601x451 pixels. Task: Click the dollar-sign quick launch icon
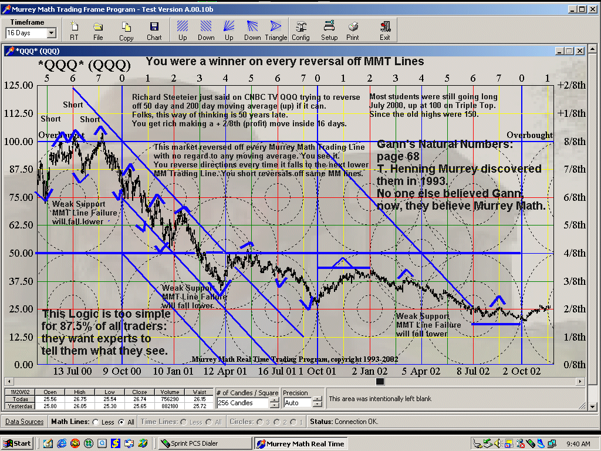(x=116, y=443)
